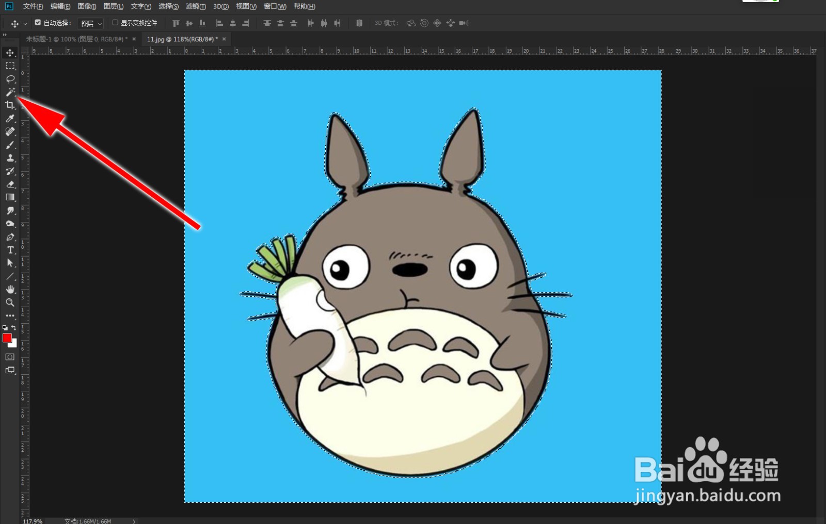Reset default foreground and background colors

pyautogui.click(x=5, y=327)
